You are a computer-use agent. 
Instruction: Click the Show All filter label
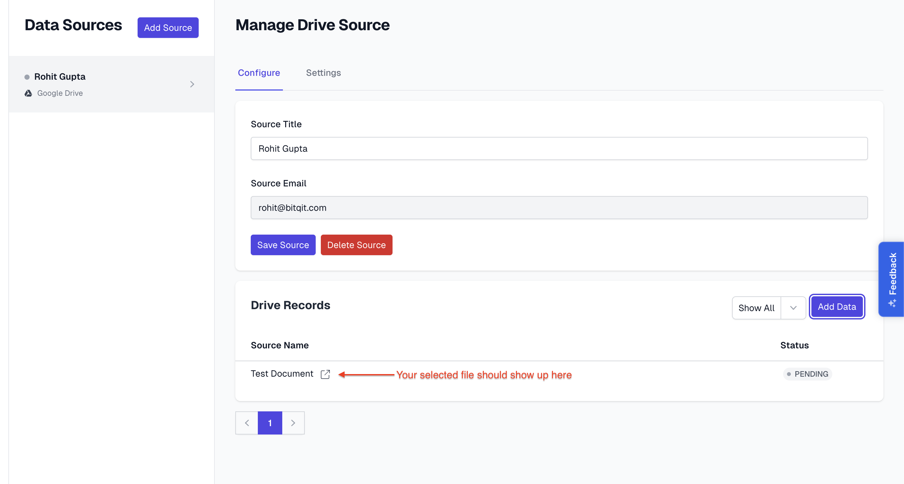click(756, 308)
